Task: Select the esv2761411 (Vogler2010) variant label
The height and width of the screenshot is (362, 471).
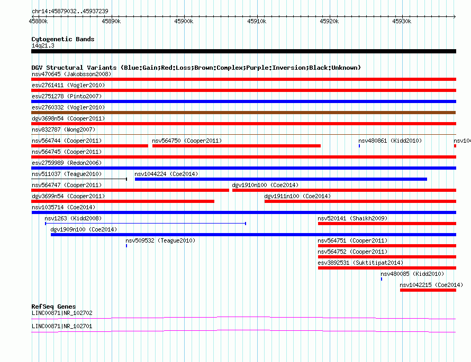Action: click(x=68, y=85)
